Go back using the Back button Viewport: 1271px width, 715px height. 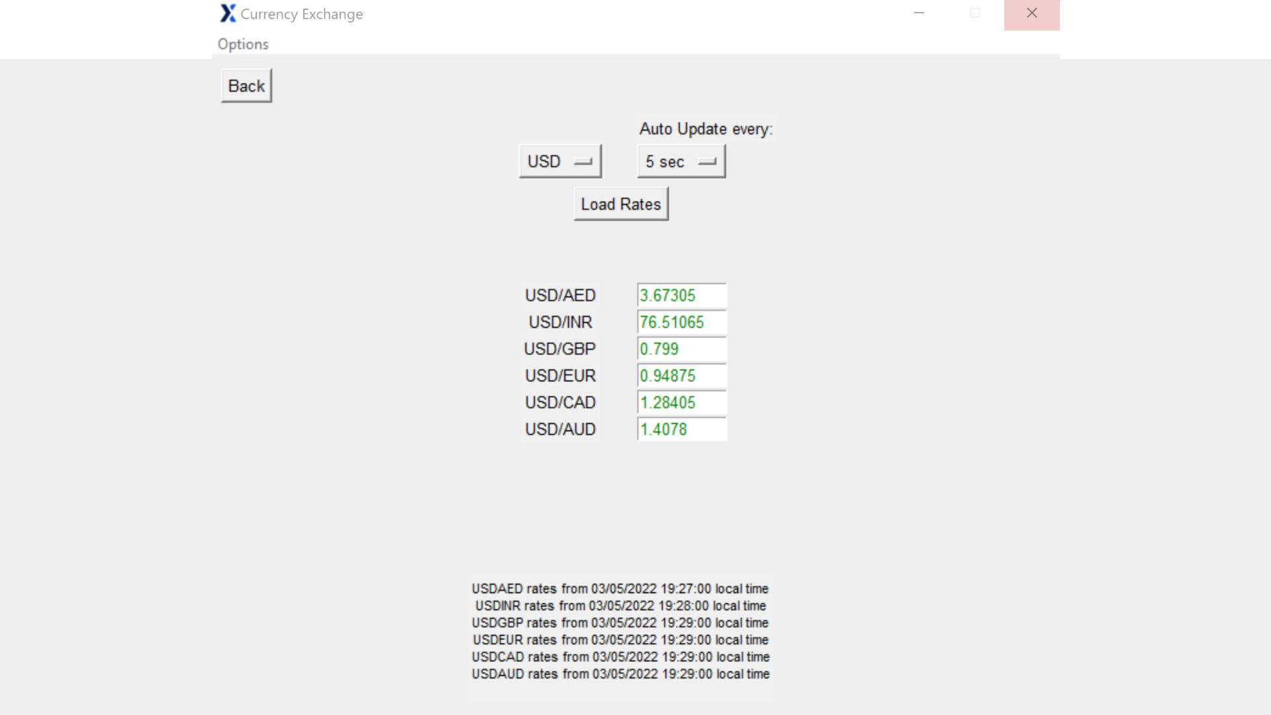click(x=246, y=85)
